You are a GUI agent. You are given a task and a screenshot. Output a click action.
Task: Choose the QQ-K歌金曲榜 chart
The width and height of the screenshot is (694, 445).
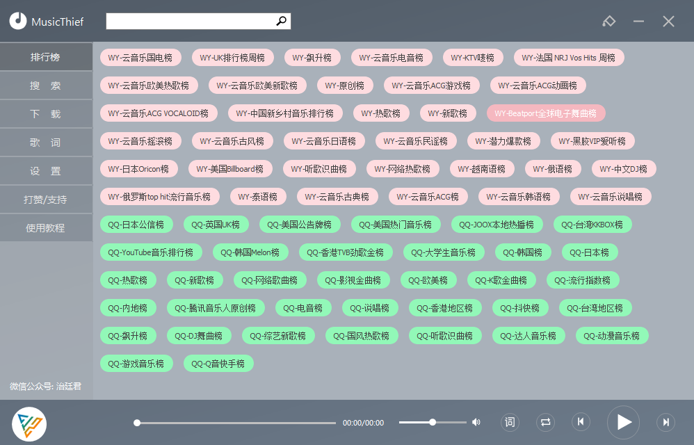501,280
